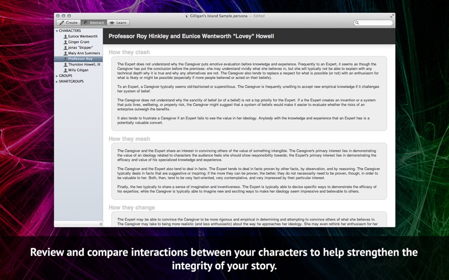Click the magnifying glass search icon
449x280 pixels.
pyautogui.click(x=357, y=22)
